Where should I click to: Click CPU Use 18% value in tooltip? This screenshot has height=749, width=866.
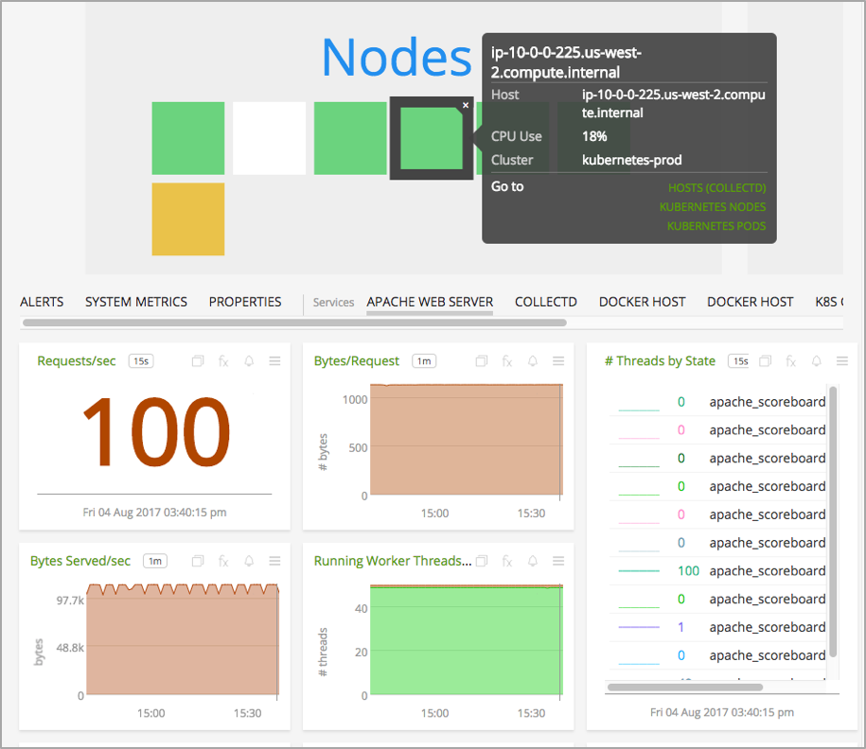pos(594,136)
